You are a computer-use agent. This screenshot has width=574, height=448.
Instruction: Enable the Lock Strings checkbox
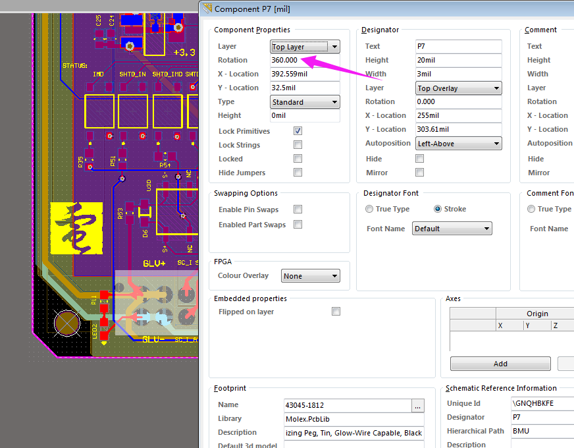298,145
